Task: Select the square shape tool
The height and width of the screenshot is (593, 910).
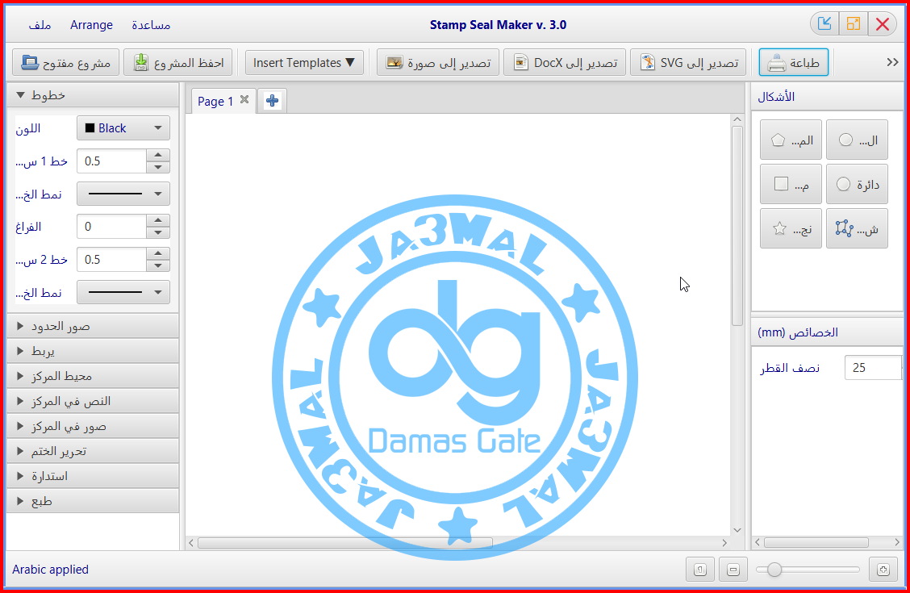Action: (791, 183)
